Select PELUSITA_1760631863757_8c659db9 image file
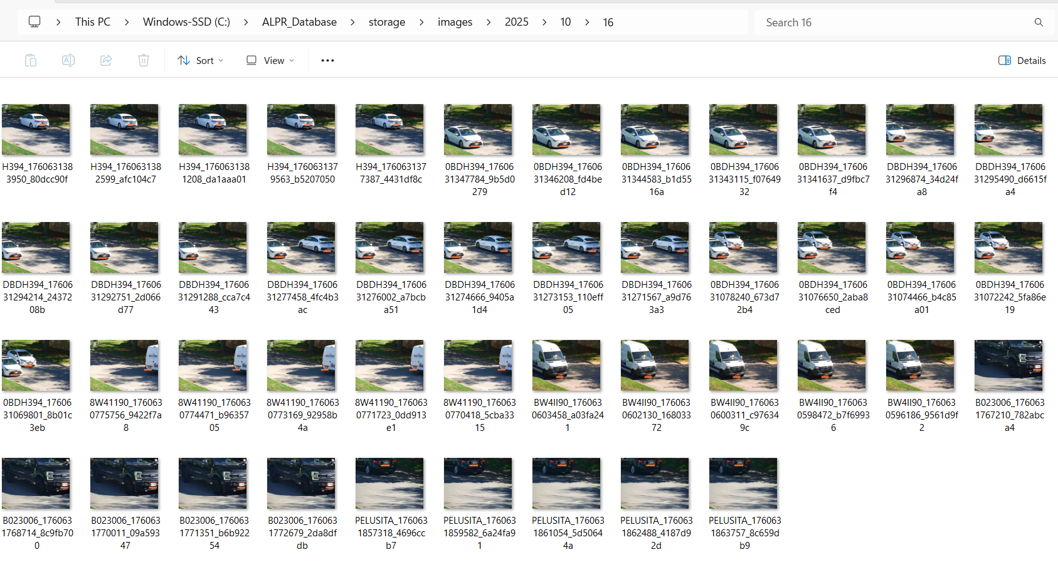The height and width of the screenshot is (562, 1058). click(744, 484)
